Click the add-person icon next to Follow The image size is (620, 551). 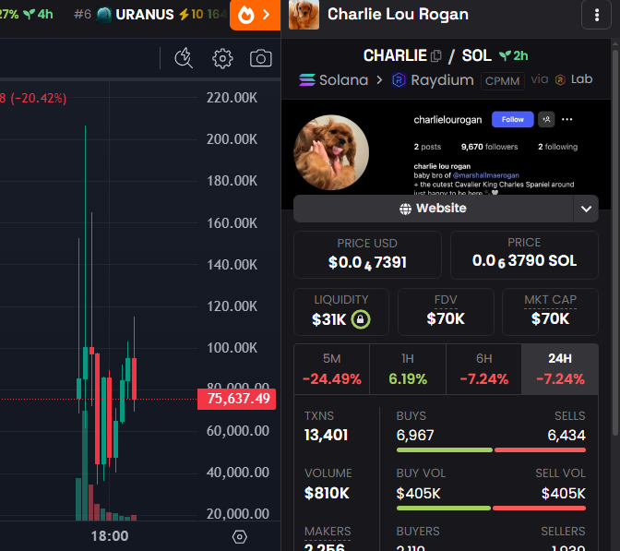tap(546, 119)
